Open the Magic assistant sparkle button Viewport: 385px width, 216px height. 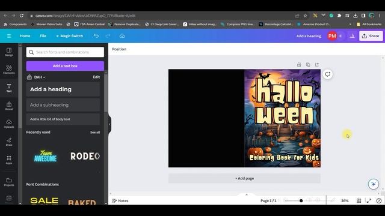coord(374,184)
